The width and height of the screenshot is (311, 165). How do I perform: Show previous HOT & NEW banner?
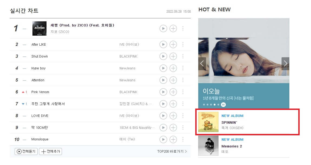click(x=202, y=63)
